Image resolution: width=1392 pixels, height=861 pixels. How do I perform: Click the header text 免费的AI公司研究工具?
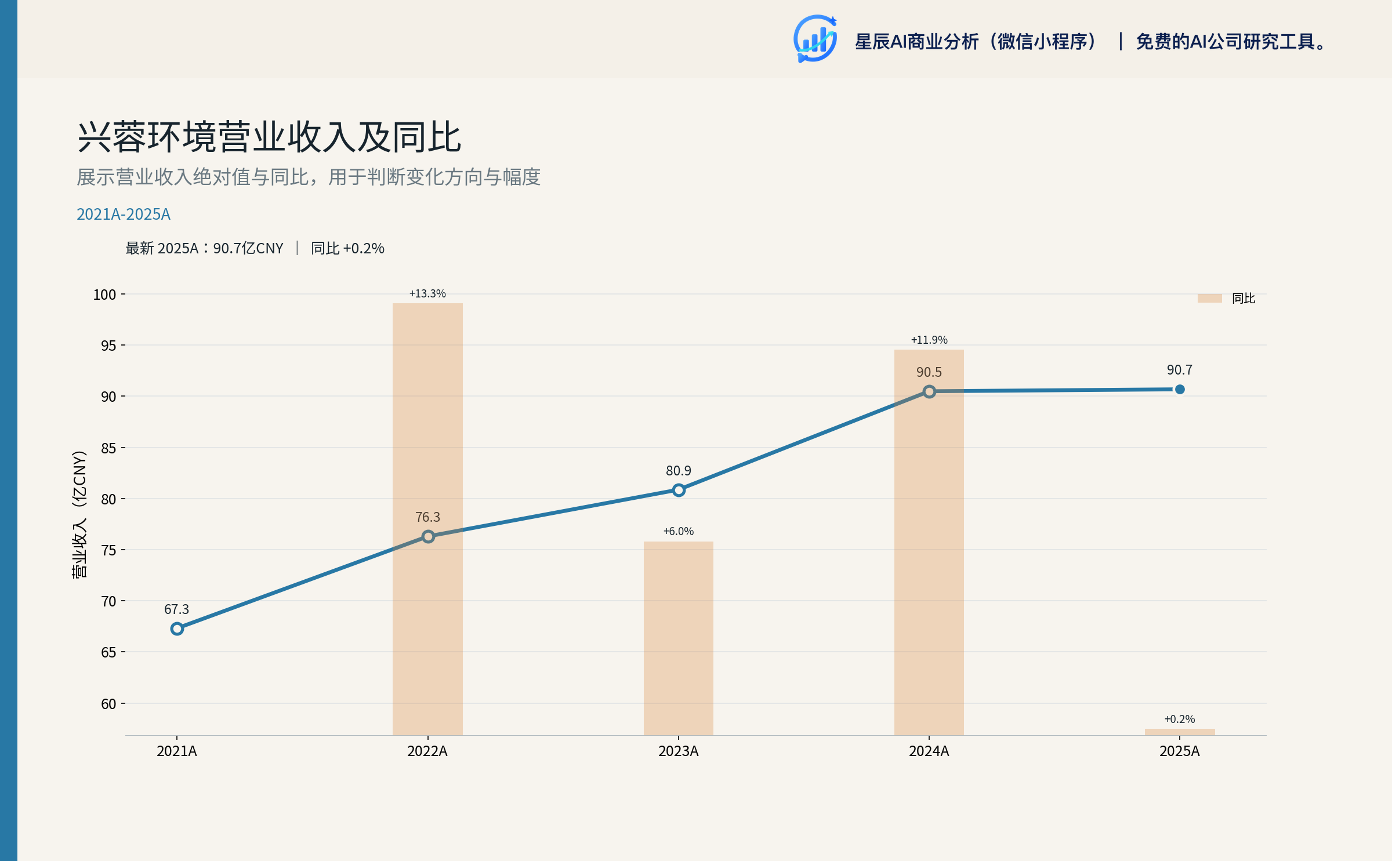pos(1231,42)
